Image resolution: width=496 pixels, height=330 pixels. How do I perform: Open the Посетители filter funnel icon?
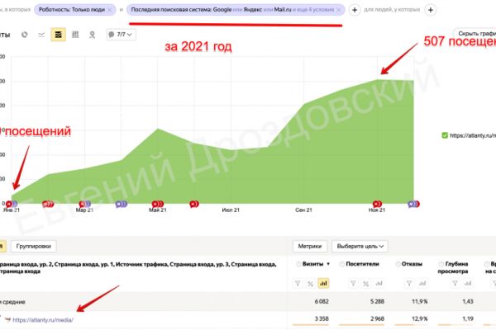click(x=353, y=284)
